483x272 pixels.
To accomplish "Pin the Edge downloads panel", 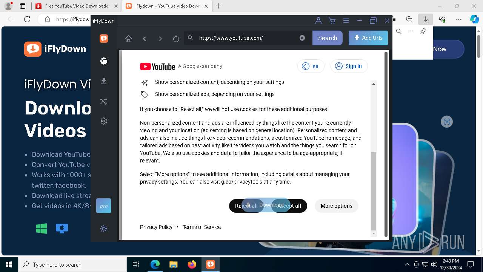I will (423, 31).
